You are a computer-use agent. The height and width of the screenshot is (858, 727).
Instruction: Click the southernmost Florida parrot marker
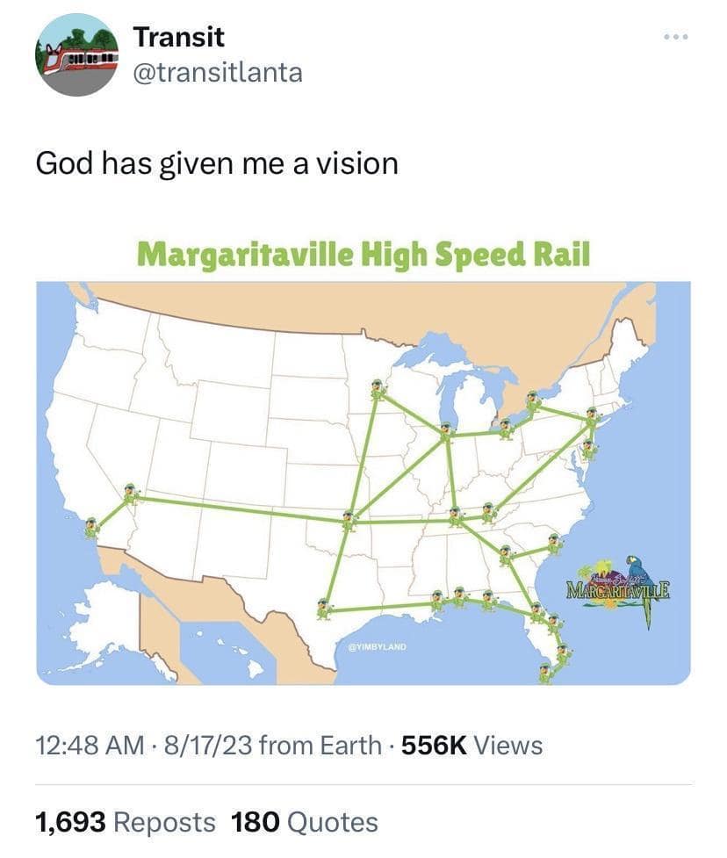coord(545,673)
